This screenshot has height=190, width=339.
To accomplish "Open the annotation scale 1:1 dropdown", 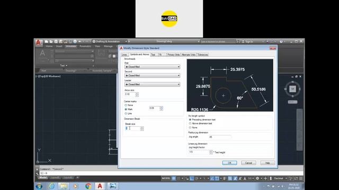I will point(251,178).
